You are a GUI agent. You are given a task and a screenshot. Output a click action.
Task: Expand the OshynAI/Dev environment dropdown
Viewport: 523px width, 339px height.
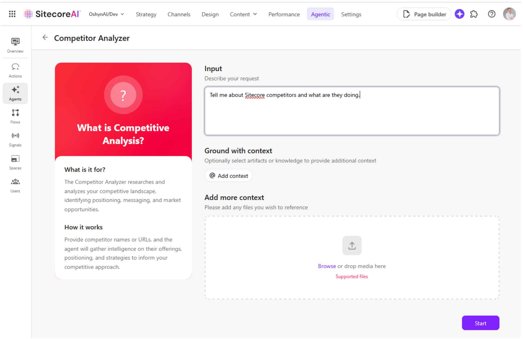coord(106,14)
